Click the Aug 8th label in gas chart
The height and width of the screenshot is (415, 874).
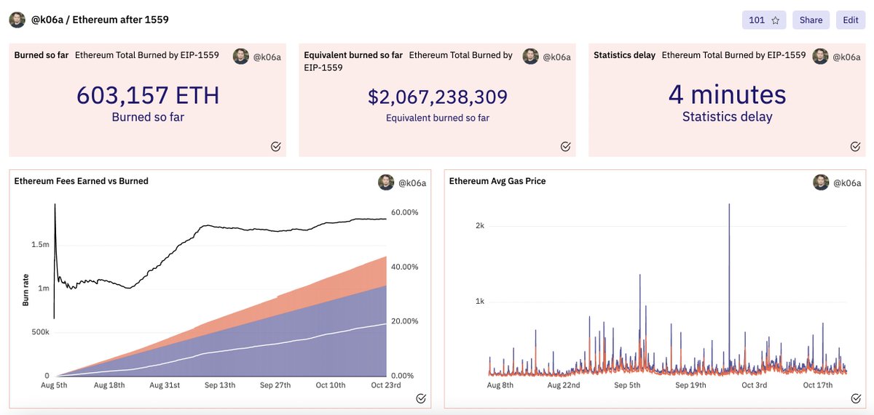(500, 385)
